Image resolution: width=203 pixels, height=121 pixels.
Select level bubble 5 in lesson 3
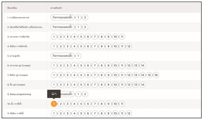coord(81,37)
